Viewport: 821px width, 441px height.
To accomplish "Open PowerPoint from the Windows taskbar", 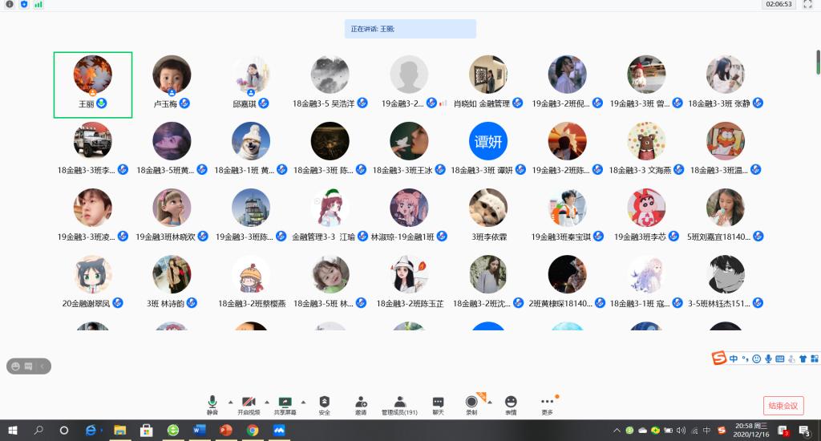I will point(225,431).
